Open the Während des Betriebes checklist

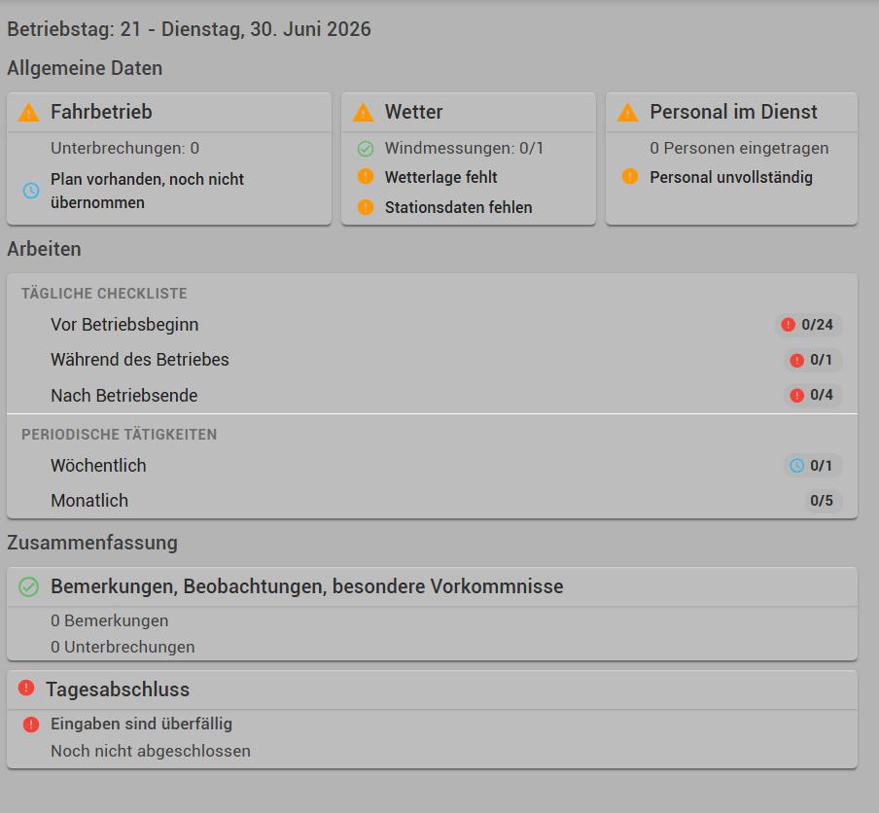tap(433, 360)
